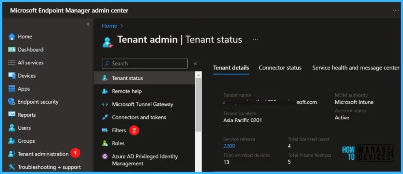Click the Users person icon
Screen dimensions: 403x174
12,128
